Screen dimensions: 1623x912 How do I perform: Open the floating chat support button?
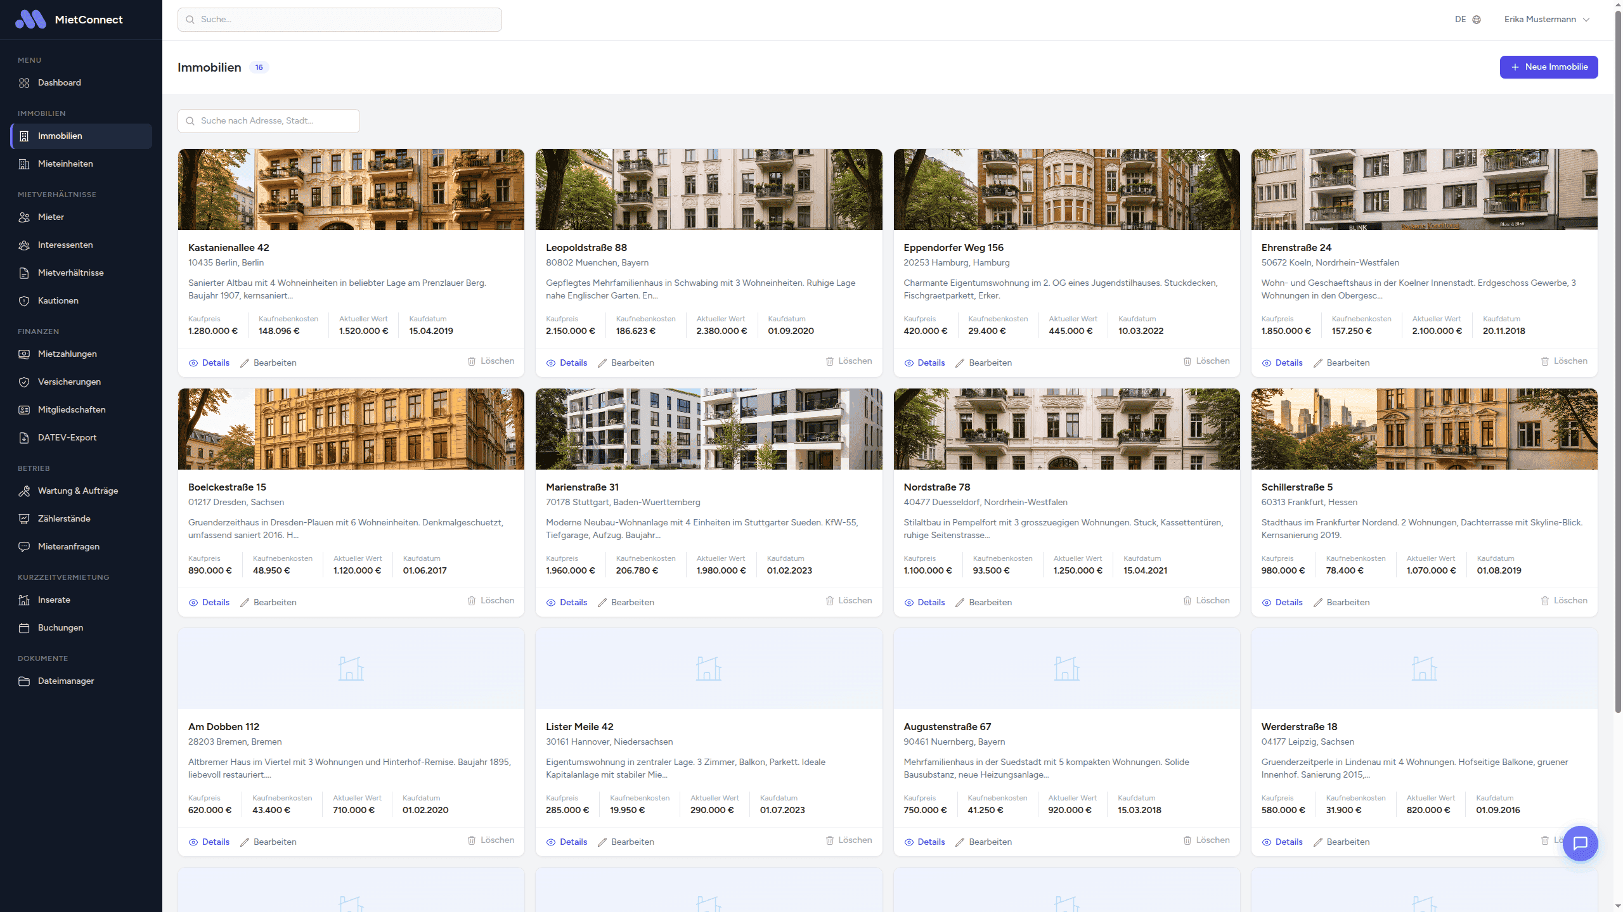1580,844
